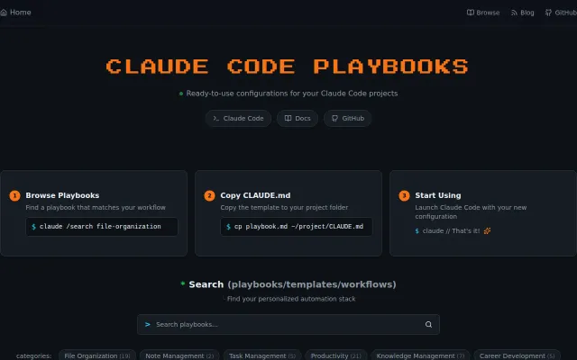
Task: Click the Blog RSS feed icon
Action: (514, 13)
